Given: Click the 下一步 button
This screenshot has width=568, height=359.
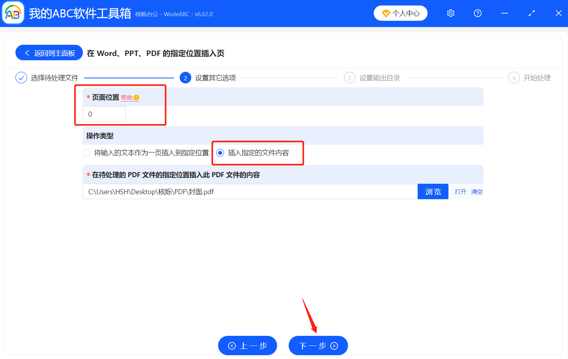Looking at the screenshot, I should click(318, 345).
